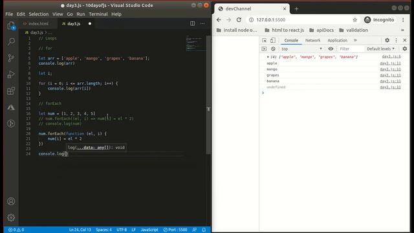
Task: Open the Accounts menu in activity bar
Action: (x=11, y=201)
